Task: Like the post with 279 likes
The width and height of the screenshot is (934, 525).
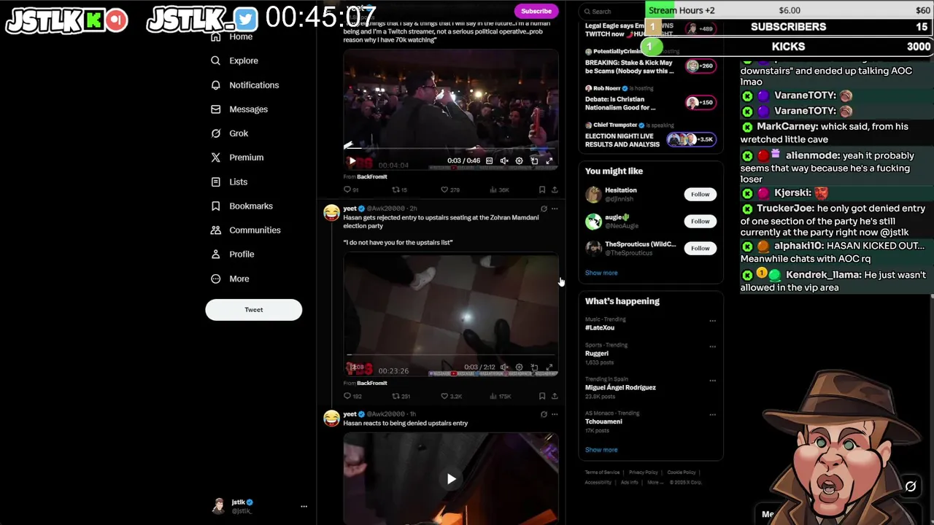Action: [x=449, y=190]
